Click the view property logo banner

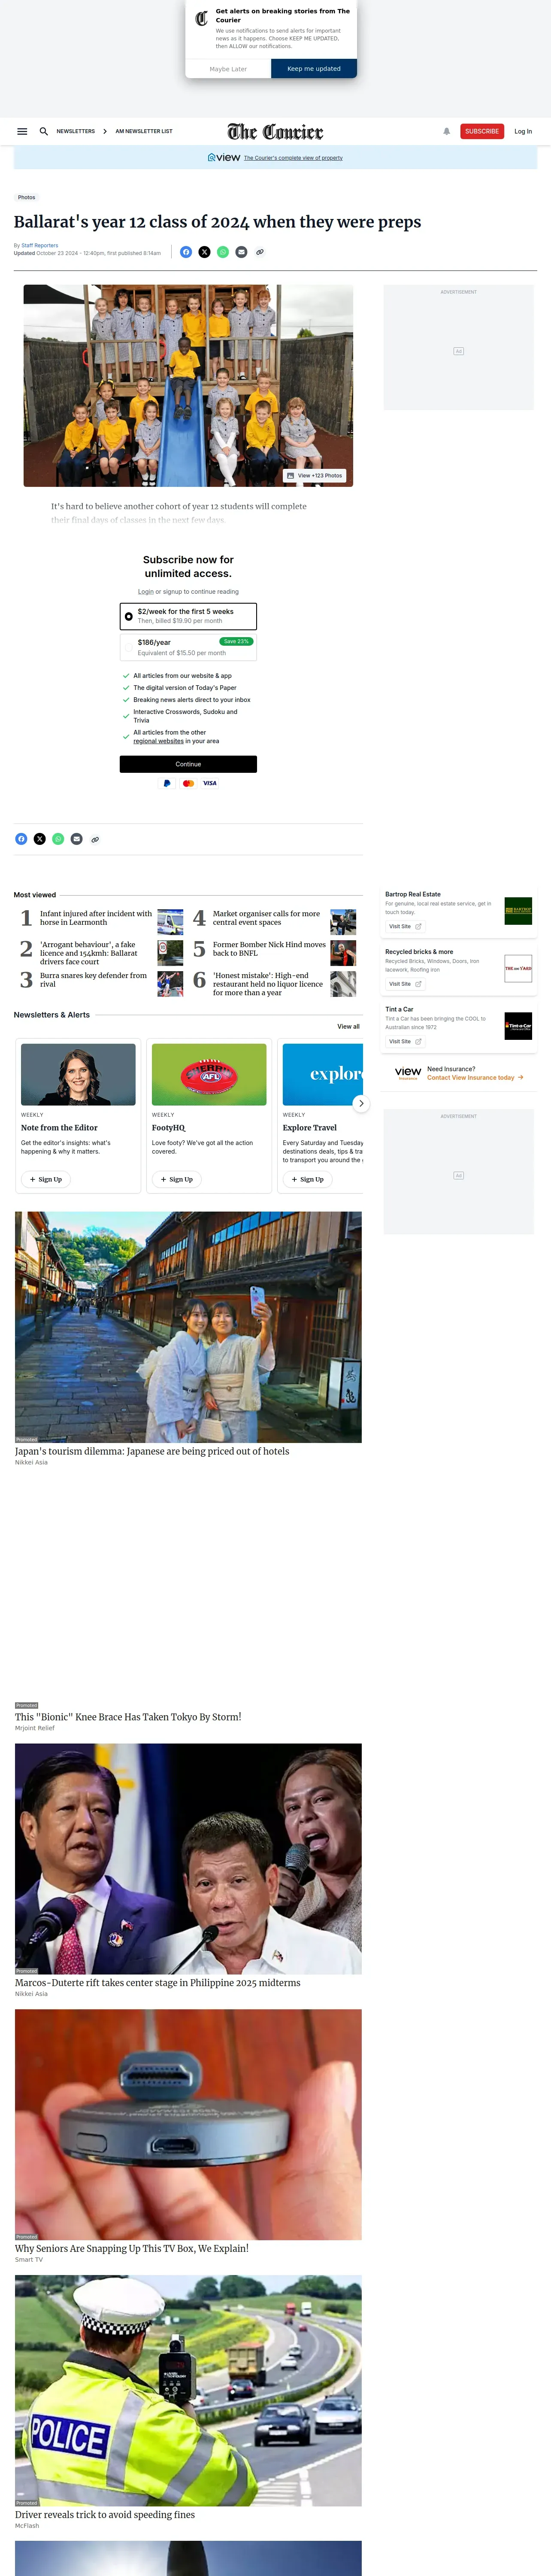click(x=224, y=157)
